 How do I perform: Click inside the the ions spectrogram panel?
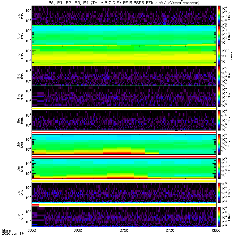pyautogui.click(x=124, y=217)
